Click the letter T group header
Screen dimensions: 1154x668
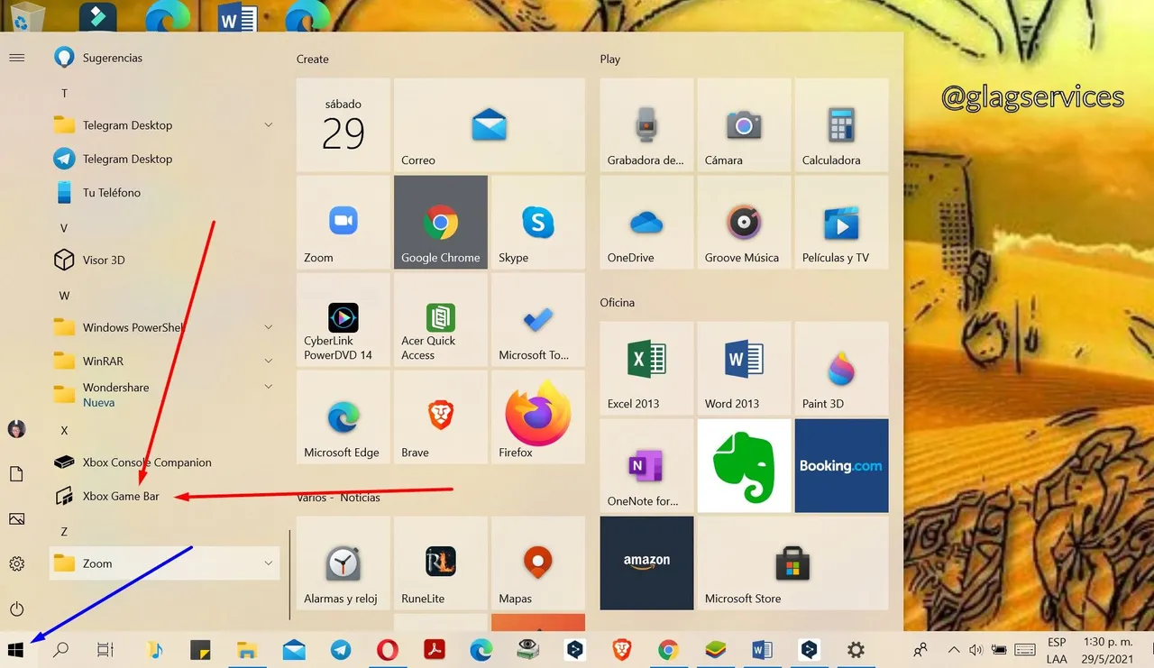pyautogui.click(x=64, y=93)
